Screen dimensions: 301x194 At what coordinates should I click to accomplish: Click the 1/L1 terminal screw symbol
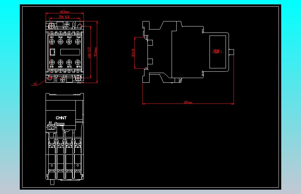coord(52,42)
